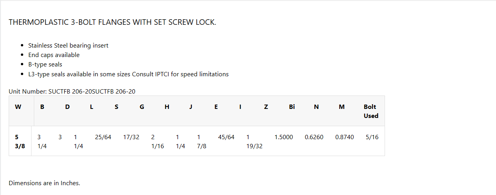The image size is (496, 195).
Task: Click the 'B-type seals' list item
Action: (45, 64)
